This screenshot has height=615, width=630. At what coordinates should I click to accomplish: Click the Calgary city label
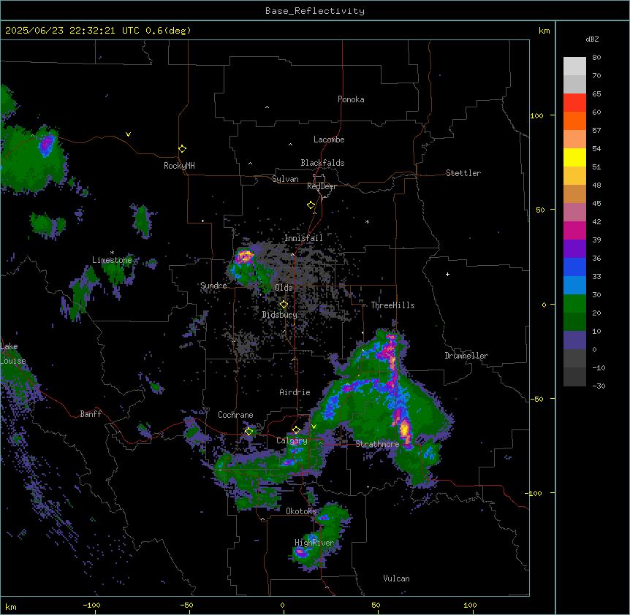[x=292, y=440]
